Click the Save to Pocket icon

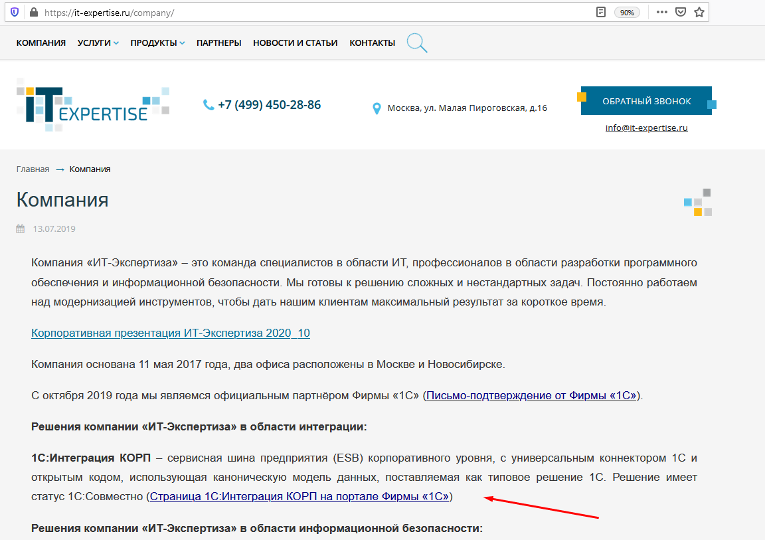[x=681, y=12]
